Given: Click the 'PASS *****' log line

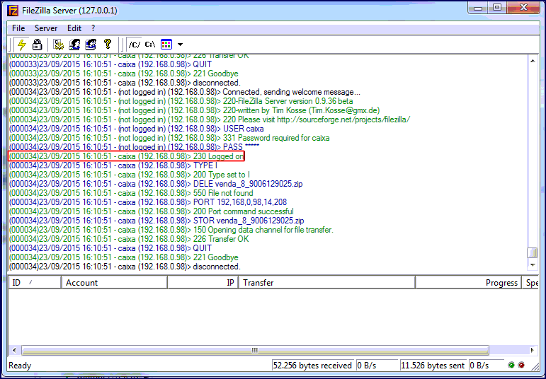Looking at the screenshot, I should tap(134, 147).
